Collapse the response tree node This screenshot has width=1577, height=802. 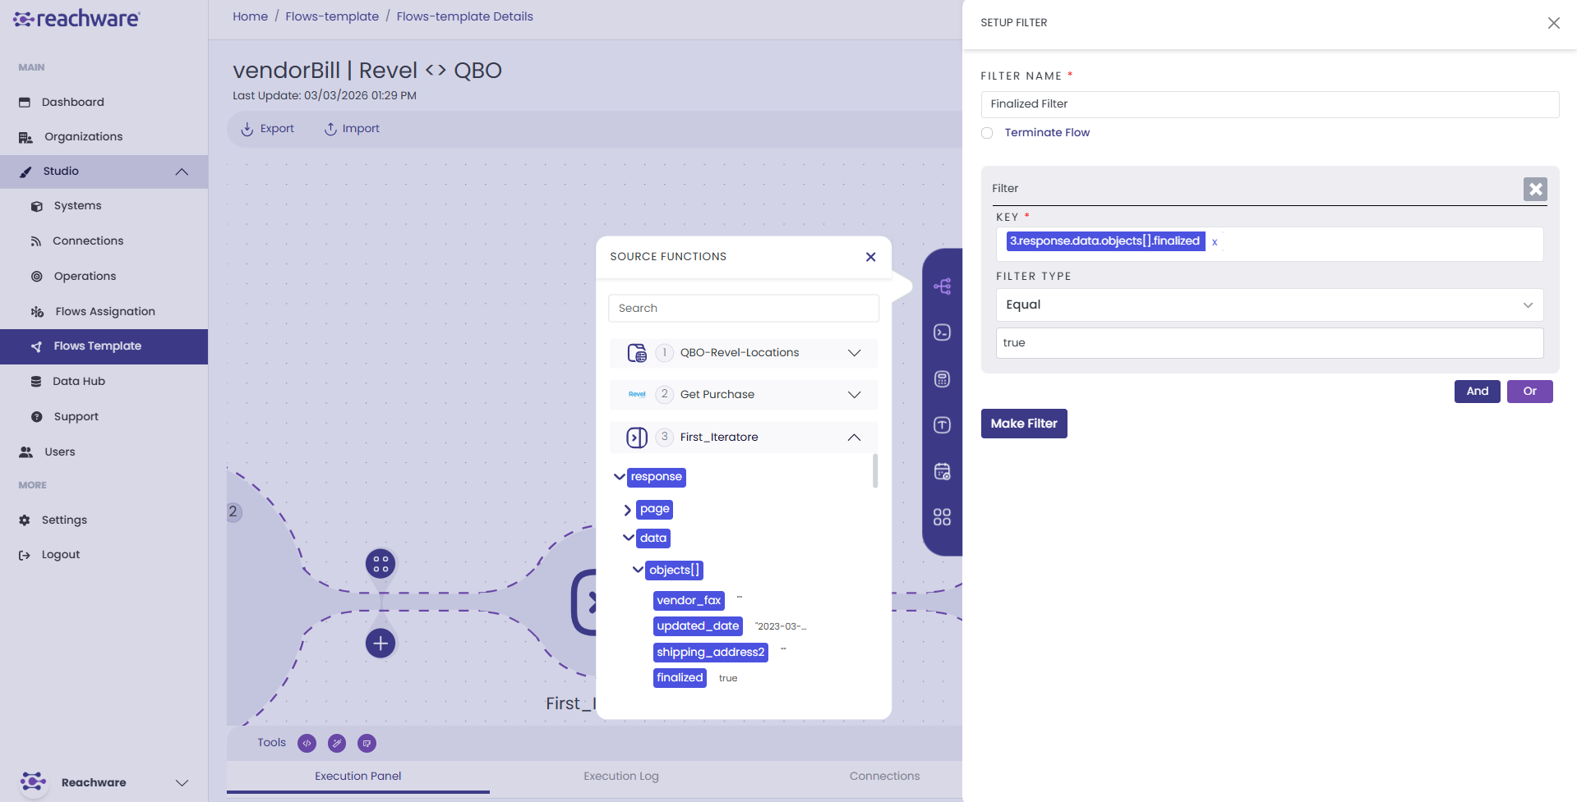coord(619,477)
